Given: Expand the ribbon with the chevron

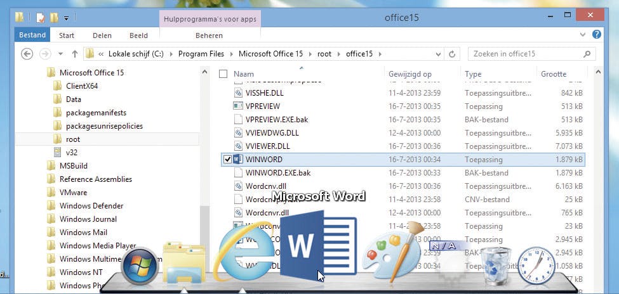Looking at the screenshot, I should click(x=583, y=35).
